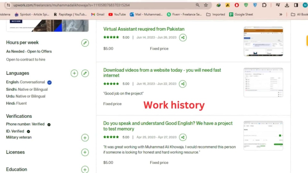Click ID verified checkmark badge
308x173 pixels.
pyautogui.click(x=28, y=132)
